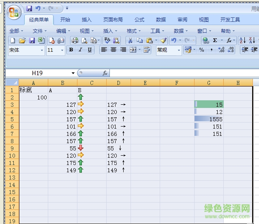Toggle italic formatting
Image resolution: width=259 pixels, height=224 pixels.
point(80,50)
